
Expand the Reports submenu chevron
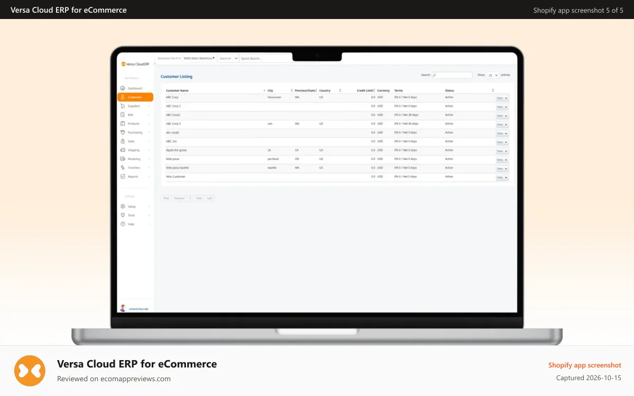[x=149, y=177]
